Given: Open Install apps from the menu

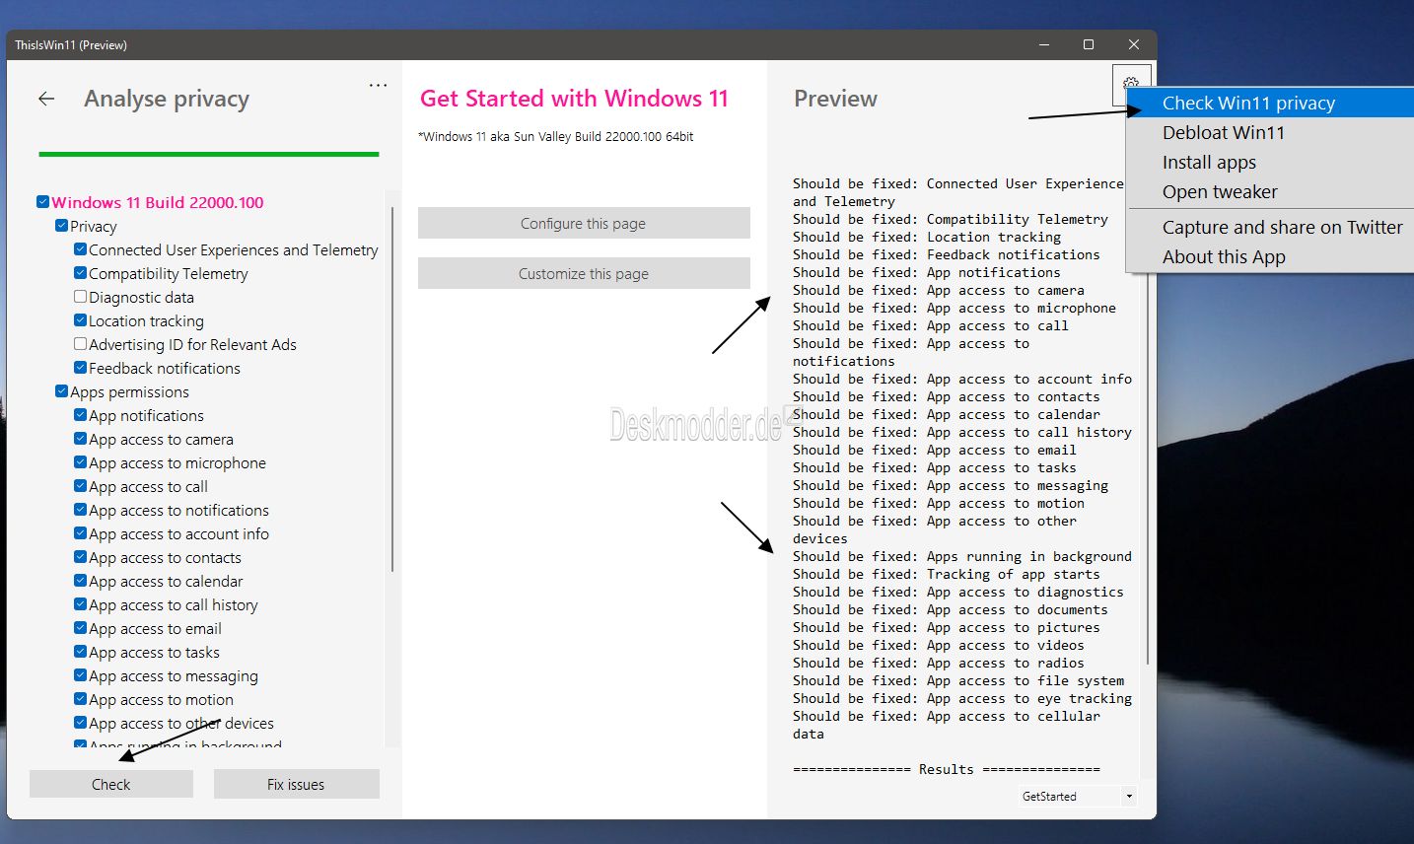Looking at the screenshot, I should pos(1269,162).
